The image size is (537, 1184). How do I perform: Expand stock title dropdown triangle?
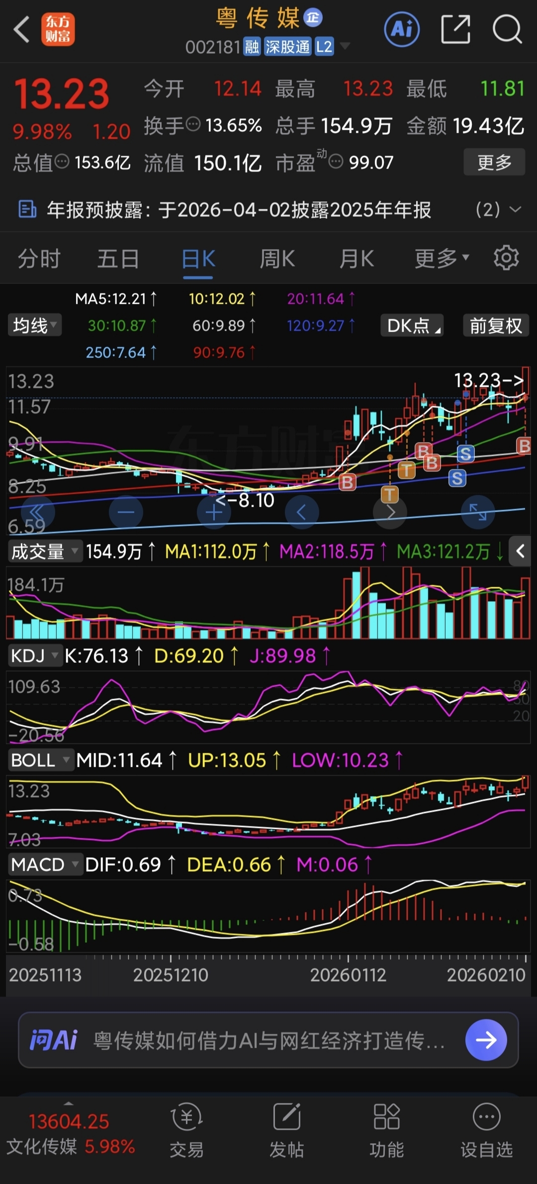(345, 46)
